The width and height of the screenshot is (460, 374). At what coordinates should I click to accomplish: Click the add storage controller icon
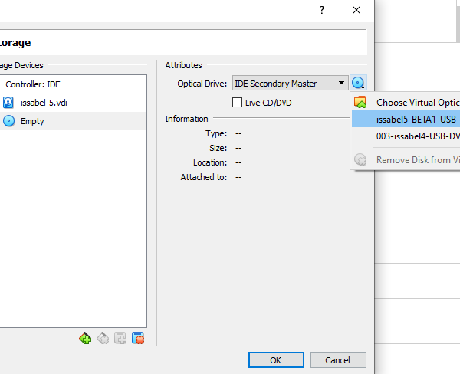pyautogui.click(x=85, y=338)
